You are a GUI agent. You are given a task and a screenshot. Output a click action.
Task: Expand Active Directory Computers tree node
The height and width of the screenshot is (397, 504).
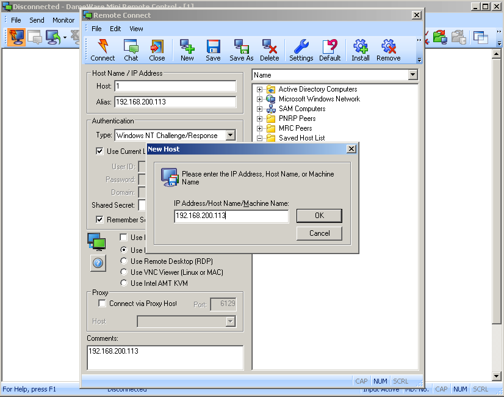tap(259, 89)
